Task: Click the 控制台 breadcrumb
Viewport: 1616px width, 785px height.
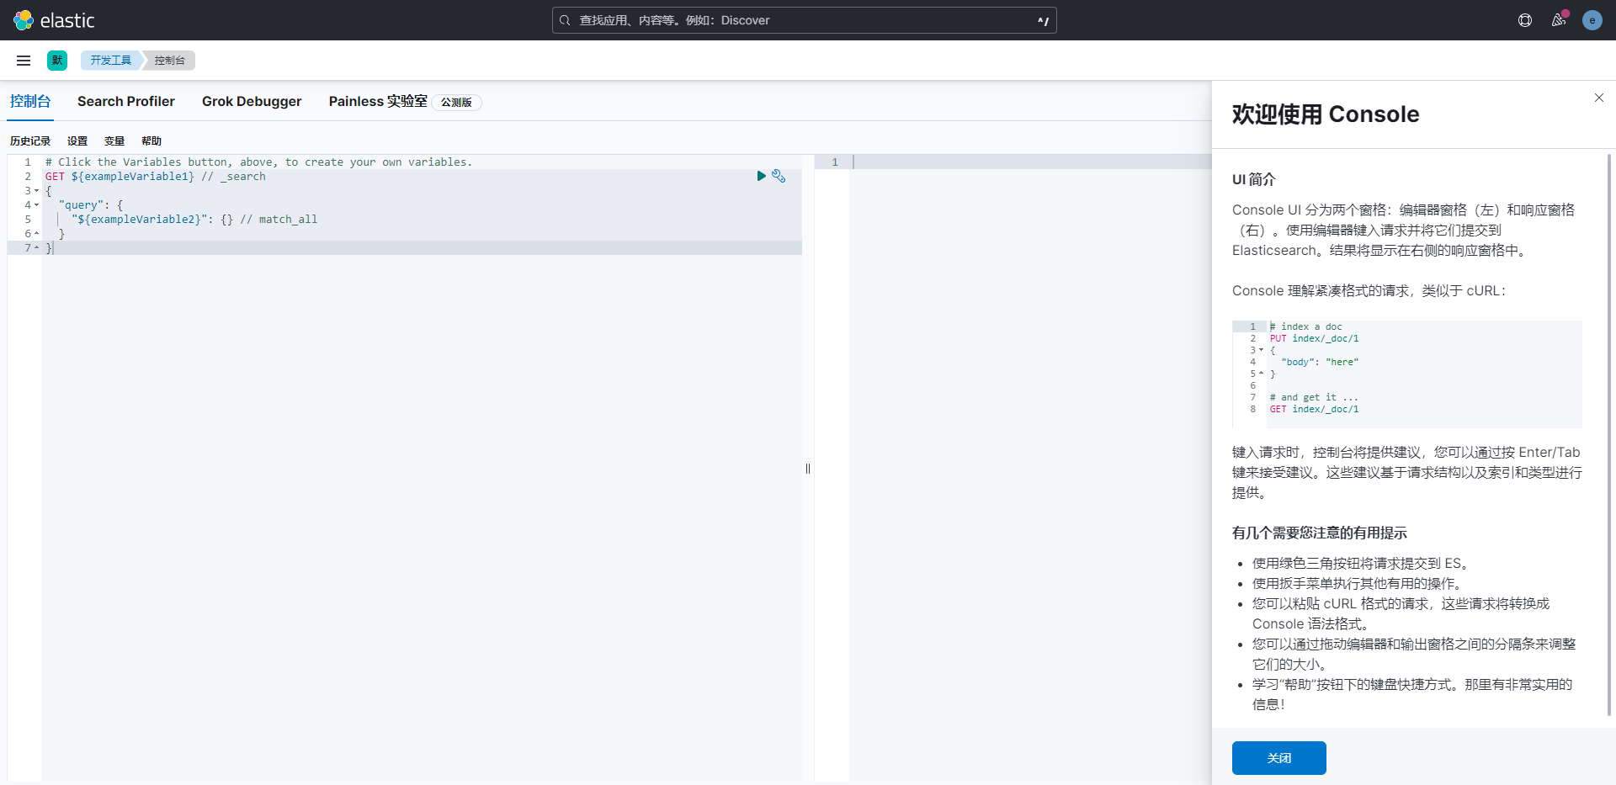Action: click(x=170, y=61)
